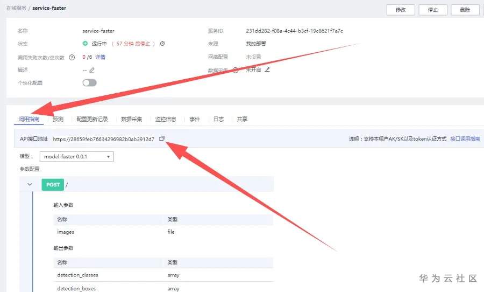Screen dimensions: 484x292
Task: Open help icon next to 调用失败次数/总次数
Action: (72, 57)
